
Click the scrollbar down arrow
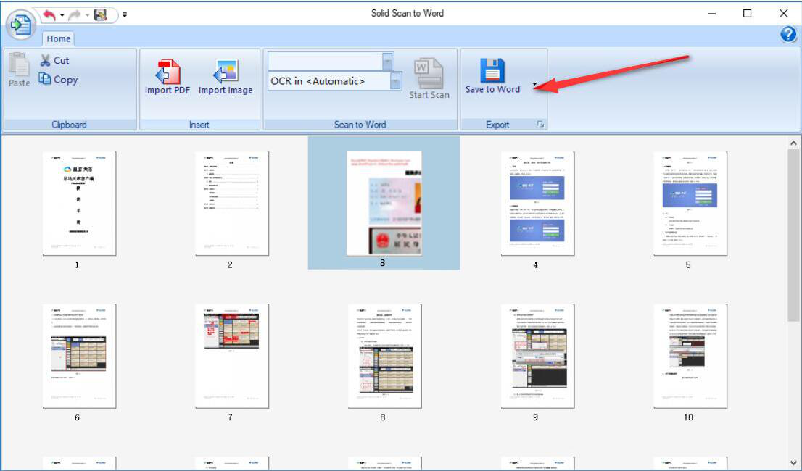[x=793, y=463]
